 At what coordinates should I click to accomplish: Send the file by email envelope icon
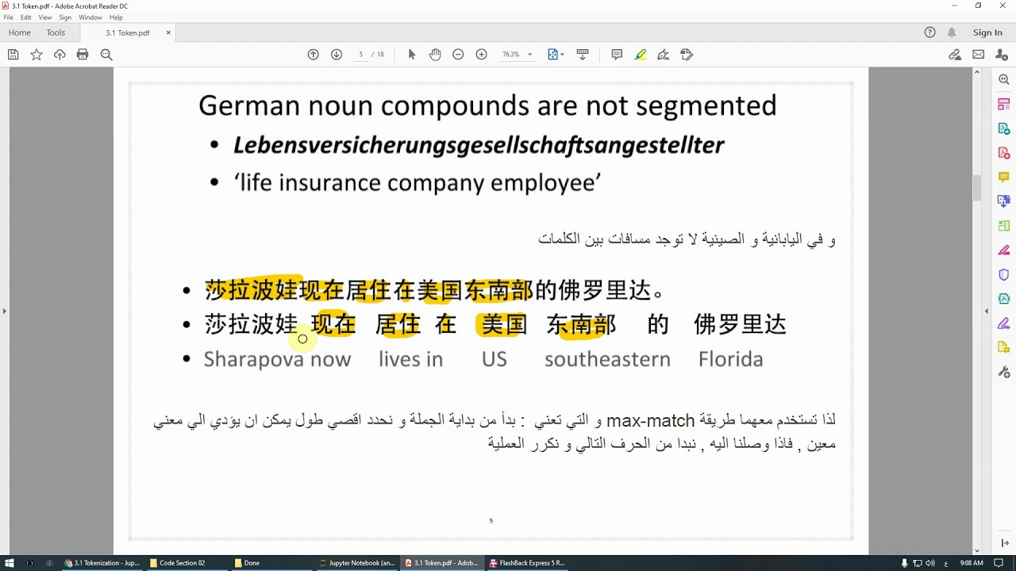(x=979, y=55)
